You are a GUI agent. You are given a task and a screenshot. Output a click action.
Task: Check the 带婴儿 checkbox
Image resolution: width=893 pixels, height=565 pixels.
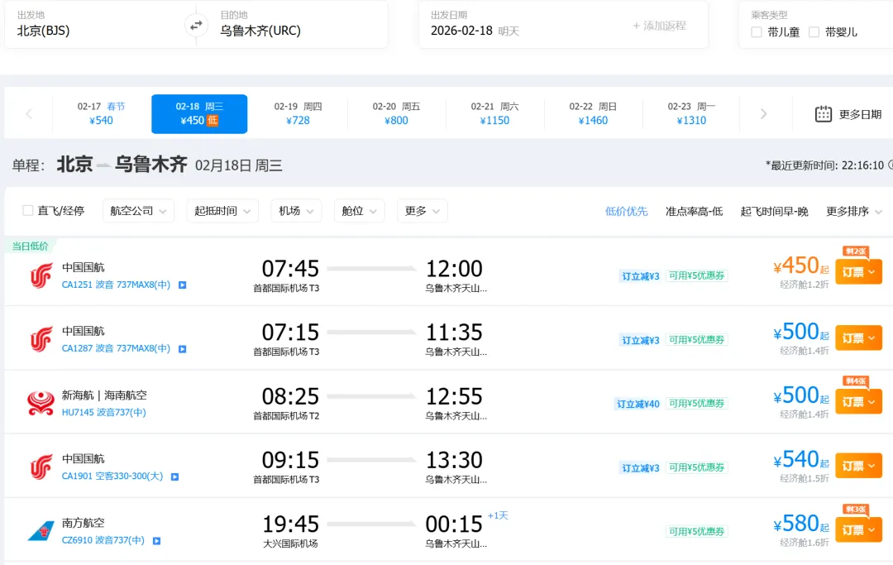coord(814,32)
